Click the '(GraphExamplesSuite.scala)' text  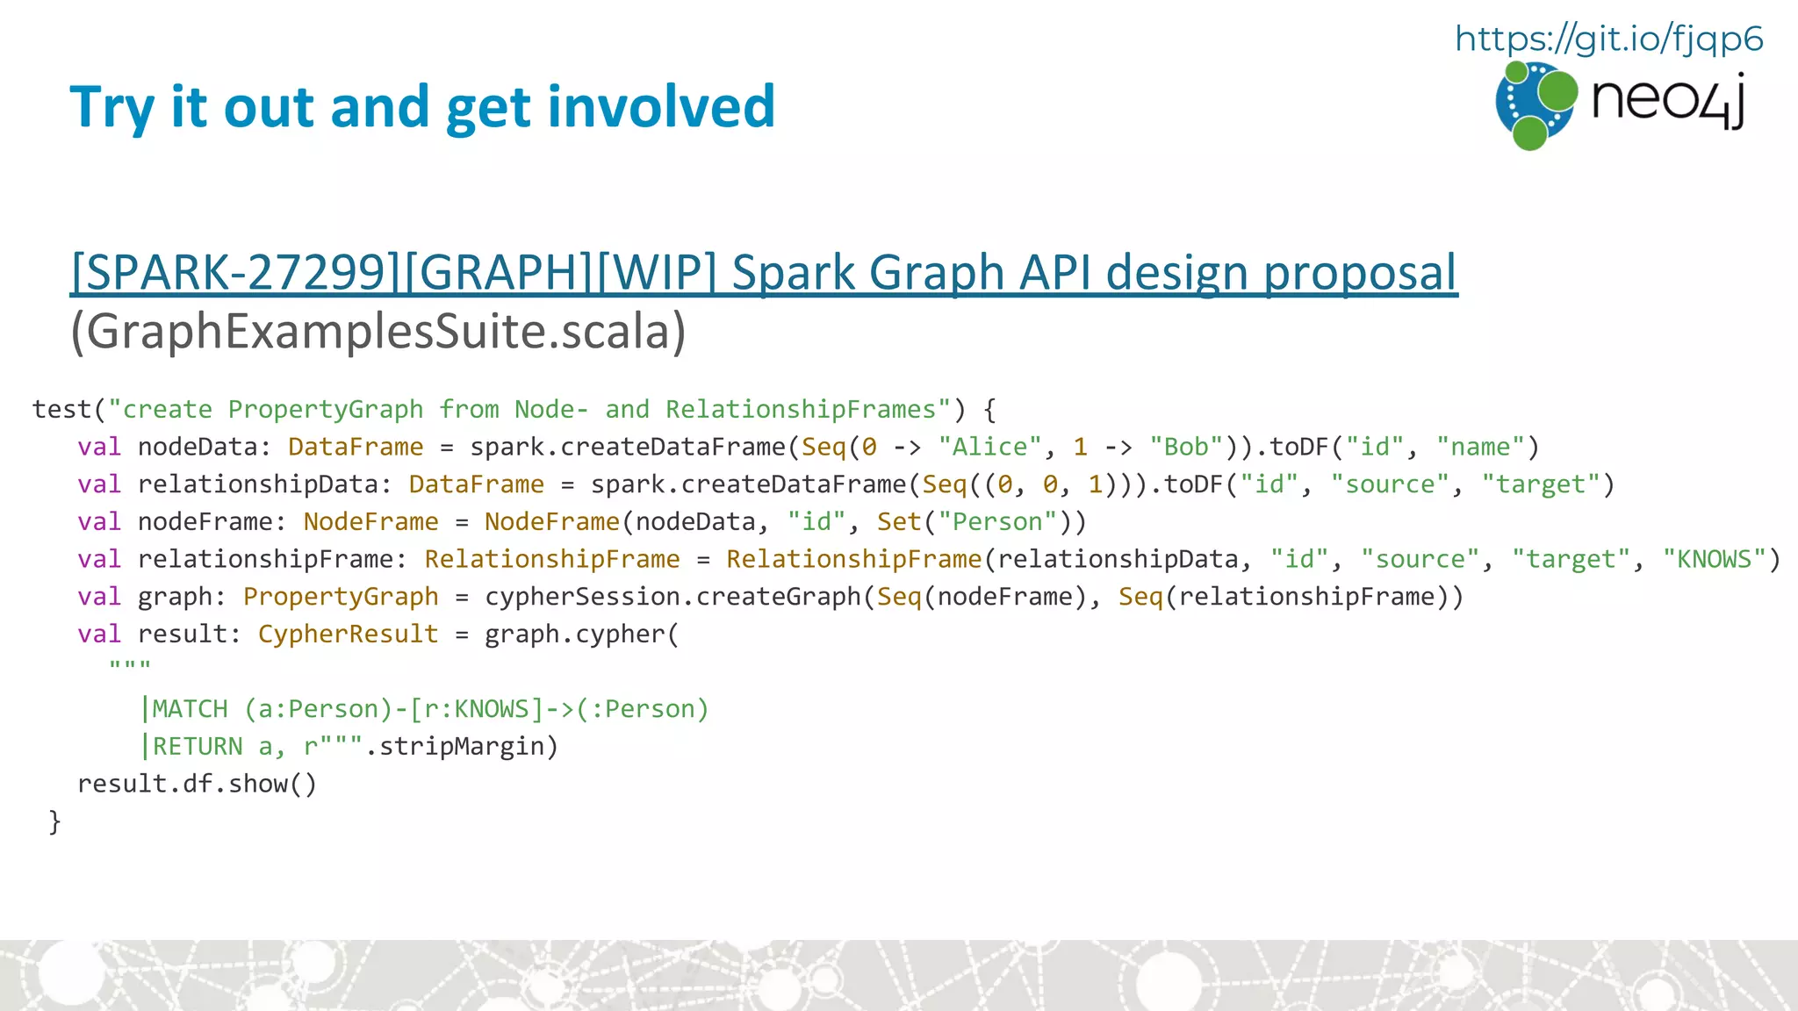coord(378,332)
